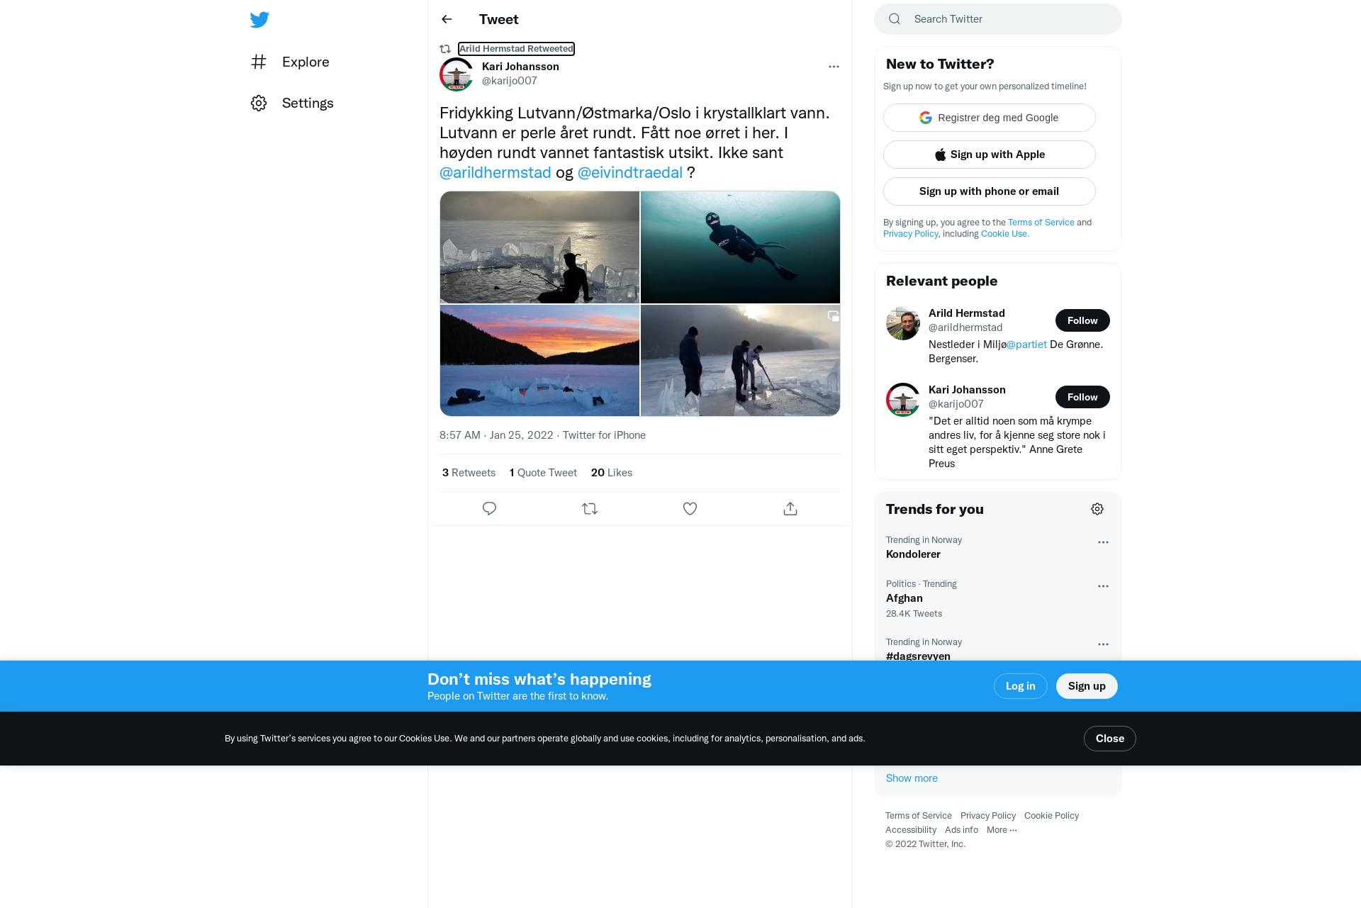Image resolution: width=1361 pixels, height=908 pixels.
Task: Open the share icon under tweet
Action: (790, 509)
